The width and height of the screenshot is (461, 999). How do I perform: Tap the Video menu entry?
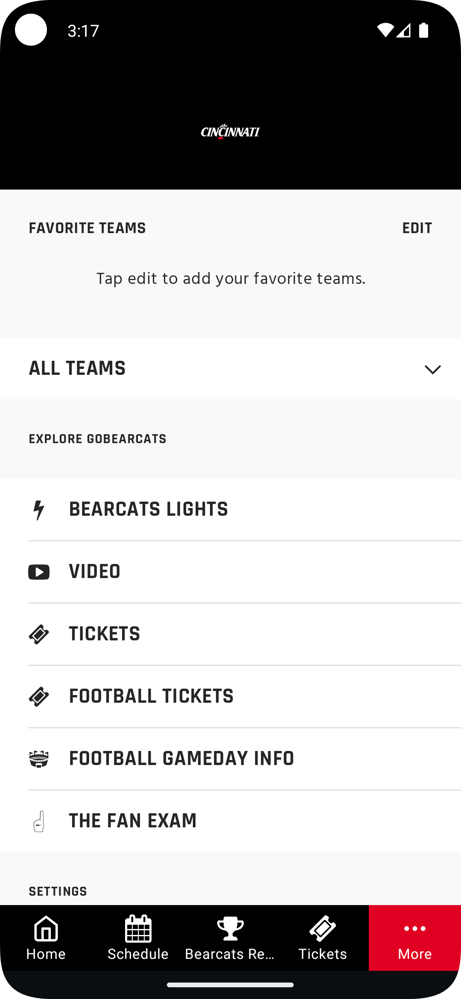[x=230, y=572]
